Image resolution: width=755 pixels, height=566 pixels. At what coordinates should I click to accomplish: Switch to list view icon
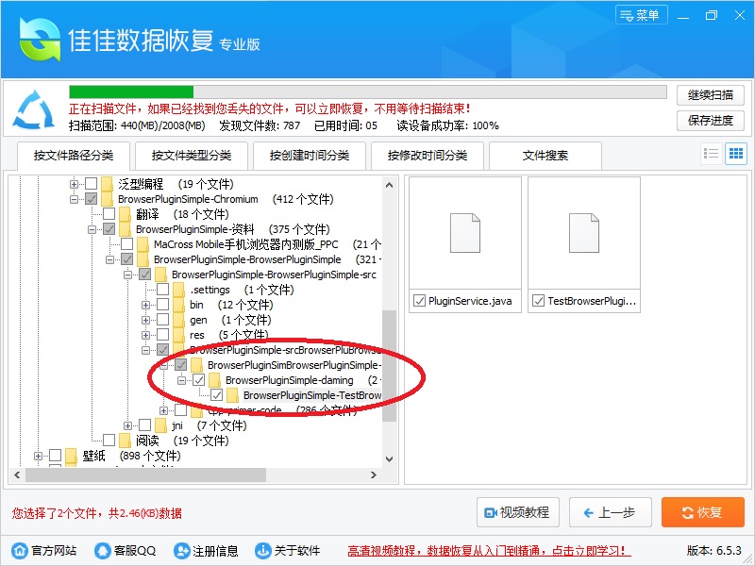[712, 154]
